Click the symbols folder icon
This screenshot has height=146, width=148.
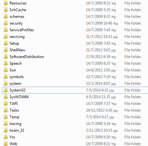click(5, 77)
